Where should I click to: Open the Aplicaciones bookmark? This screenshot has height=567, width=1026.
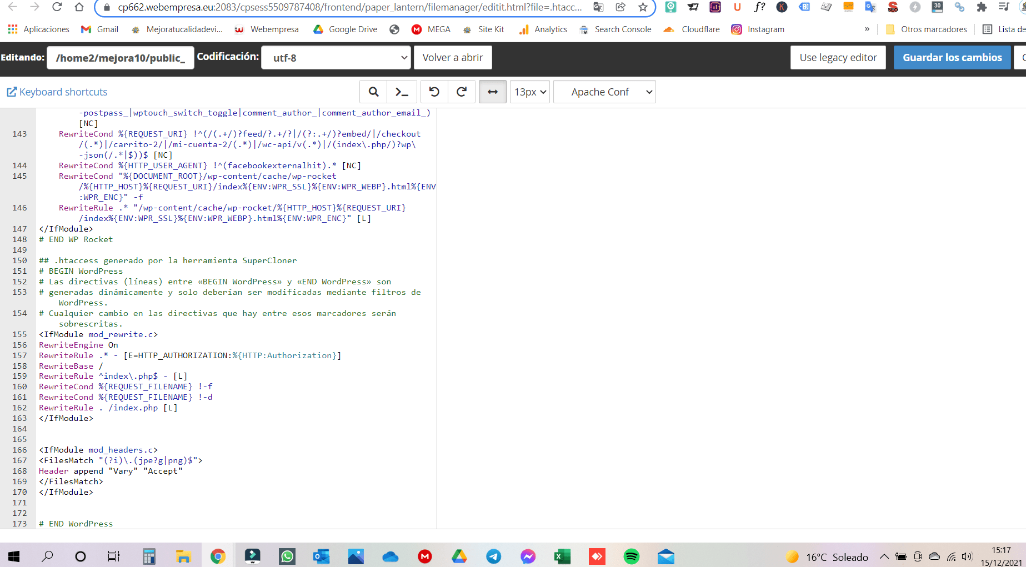coord(39,29)
